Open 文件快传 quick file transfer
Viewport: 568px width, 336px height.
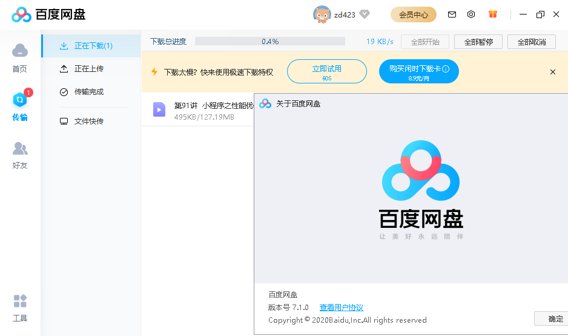click(x=88, y=121)
